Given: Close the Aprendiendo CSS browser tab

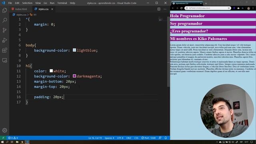Looking at the screenshot, I should [x=201, y=3].
